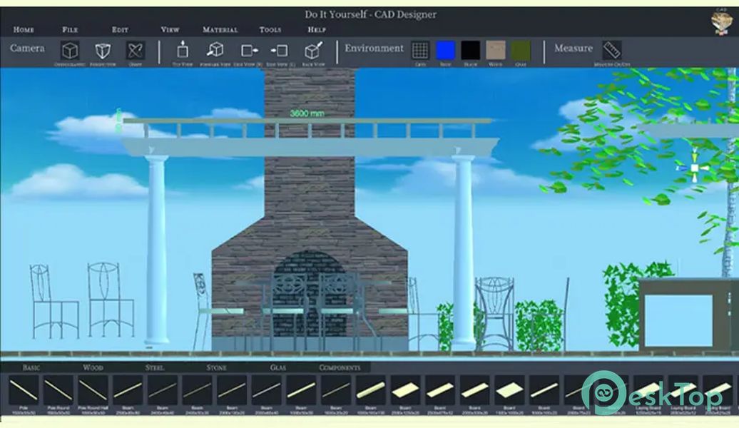Viewport: 739px width, 428px height.
Task: Pick the Pole Round Half thumbnail
Action: point(93,390)
